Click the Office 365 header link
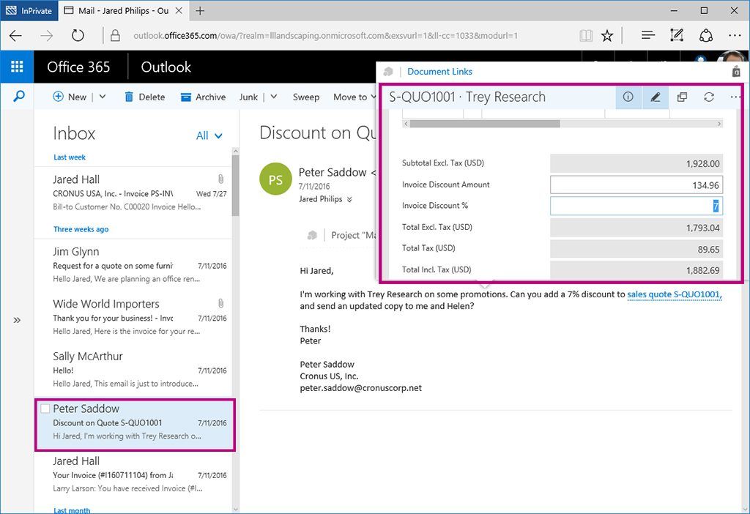The image size is (750, 514). point(78,67)
